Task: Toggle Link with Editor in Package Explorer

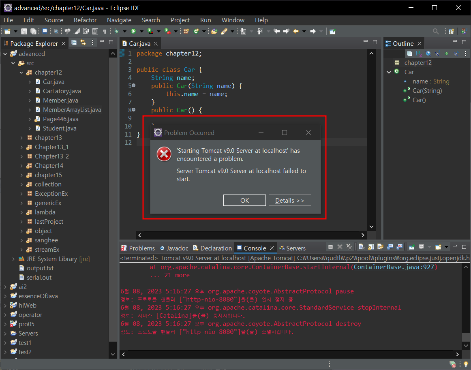Action: pos(83,42)
